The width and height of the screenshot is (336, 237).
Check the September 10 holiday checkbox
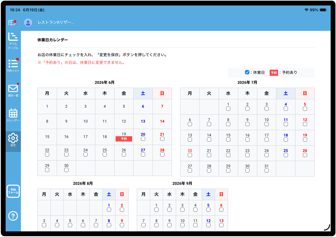tap(182, 225)
